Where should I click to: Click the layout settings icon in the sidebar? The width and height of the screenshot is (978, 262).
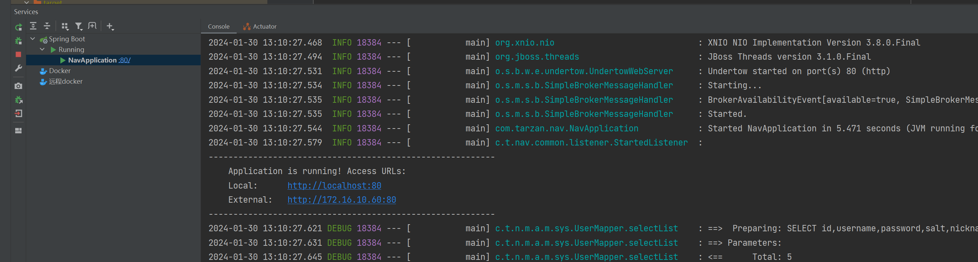(18, 131)
